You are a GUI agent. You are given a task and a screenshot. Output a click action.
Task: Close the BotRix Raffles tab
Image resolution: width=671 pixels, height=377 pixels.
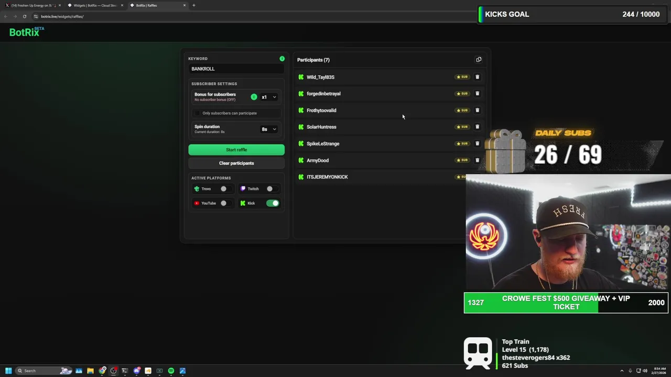pos(184,5)
